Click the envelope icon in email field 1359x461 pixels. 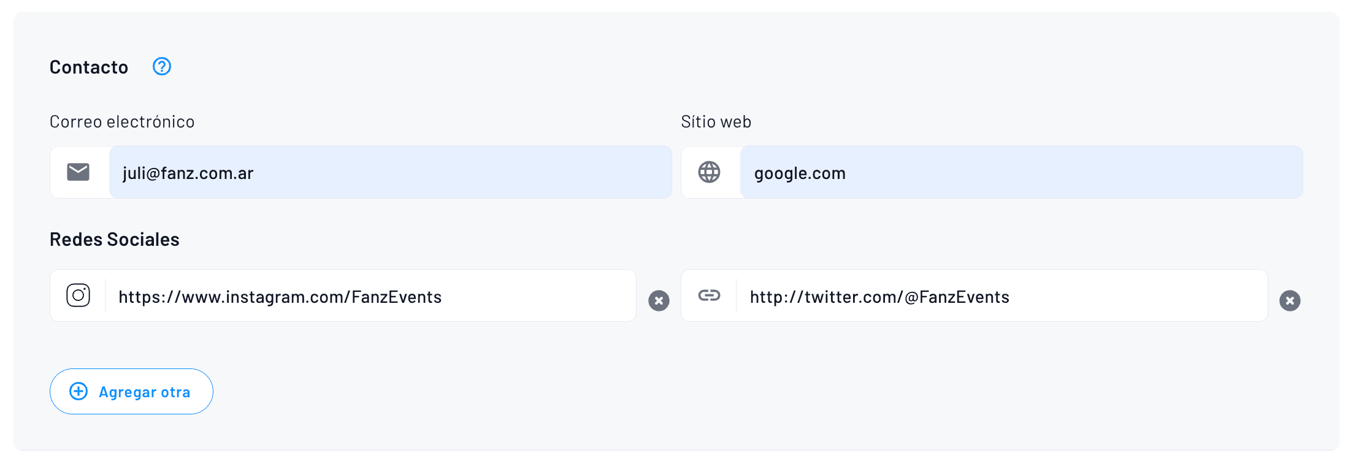[x=78, y=172]
